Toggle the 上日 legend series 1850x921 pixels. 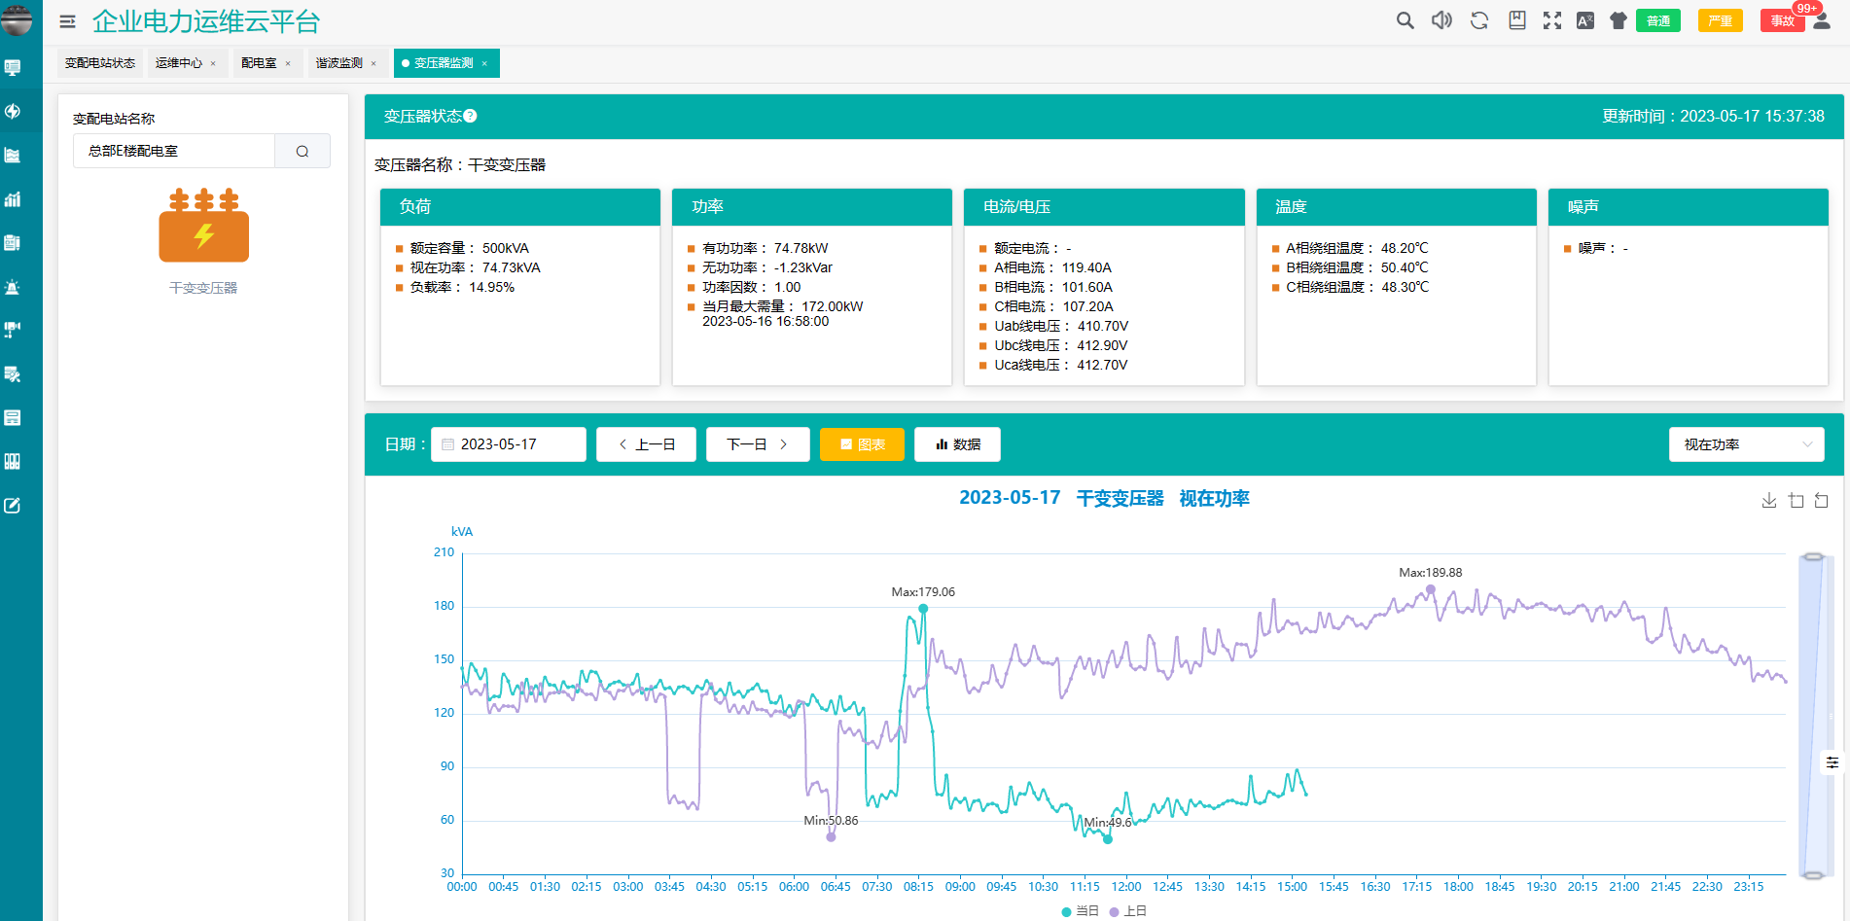click(x=1128, y=911)
